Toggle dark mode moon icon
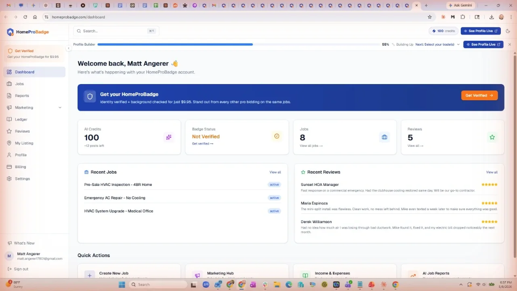 coord(508,31)
